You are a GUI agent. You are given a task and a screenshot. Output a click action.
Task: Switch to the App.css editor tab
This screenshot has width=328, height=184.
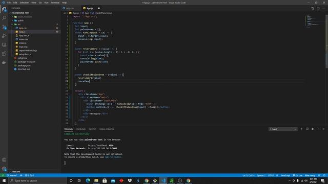tap(71, 8)
